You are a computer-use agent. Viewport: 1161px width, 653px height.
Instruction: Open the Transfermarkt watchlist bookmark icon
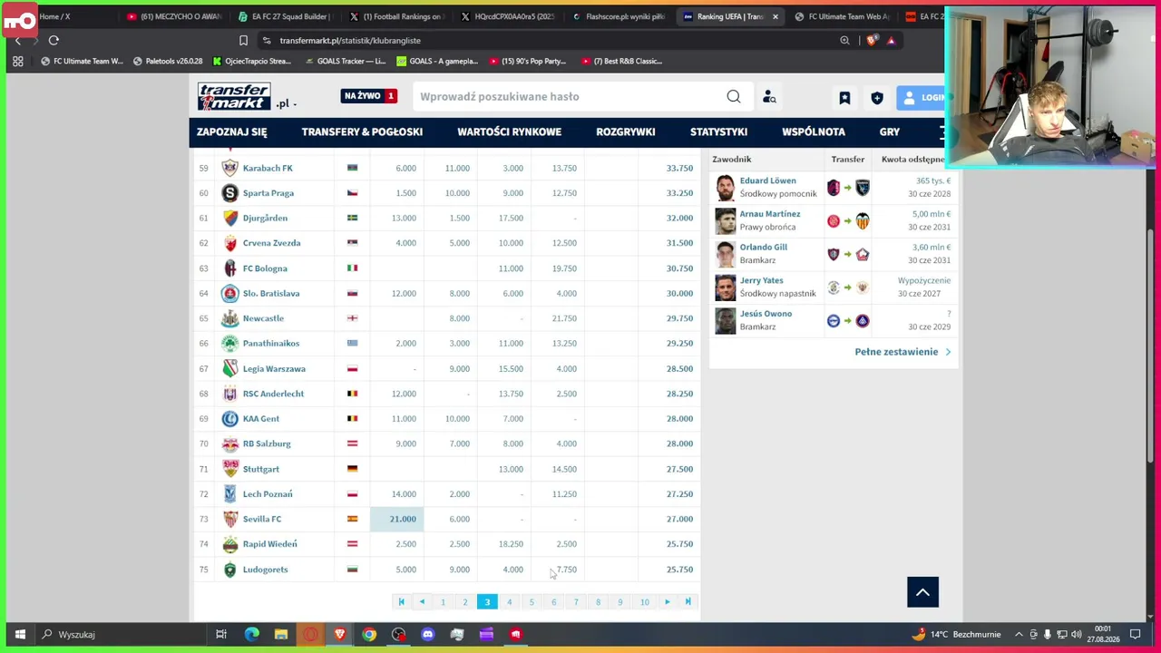tap(844, 98)
